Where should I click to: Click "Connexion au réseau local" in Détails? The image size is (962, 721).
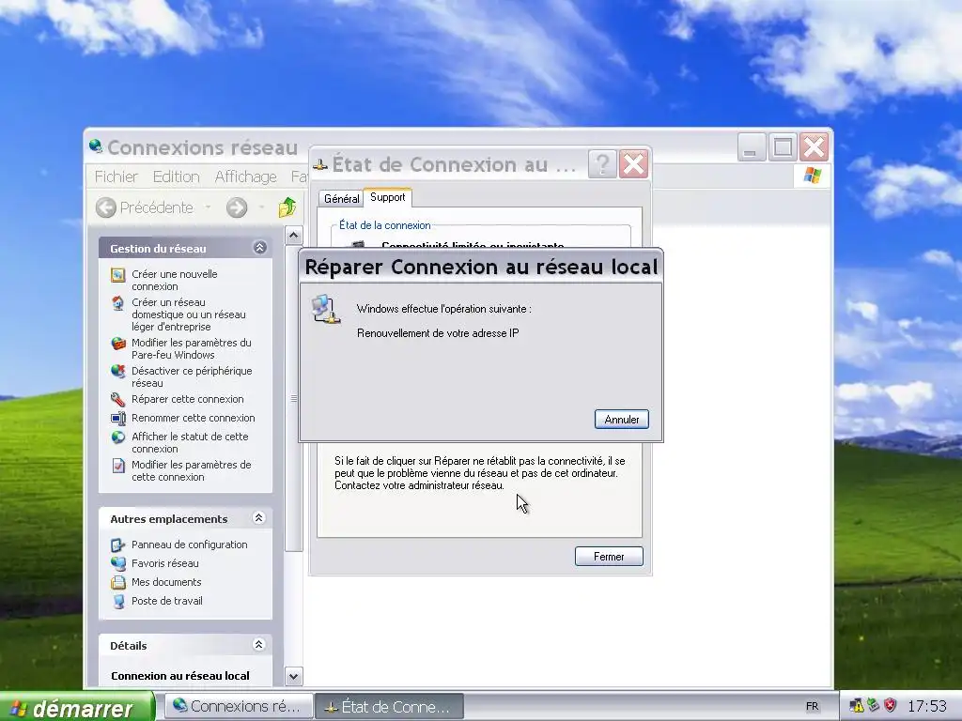[179, 676]
